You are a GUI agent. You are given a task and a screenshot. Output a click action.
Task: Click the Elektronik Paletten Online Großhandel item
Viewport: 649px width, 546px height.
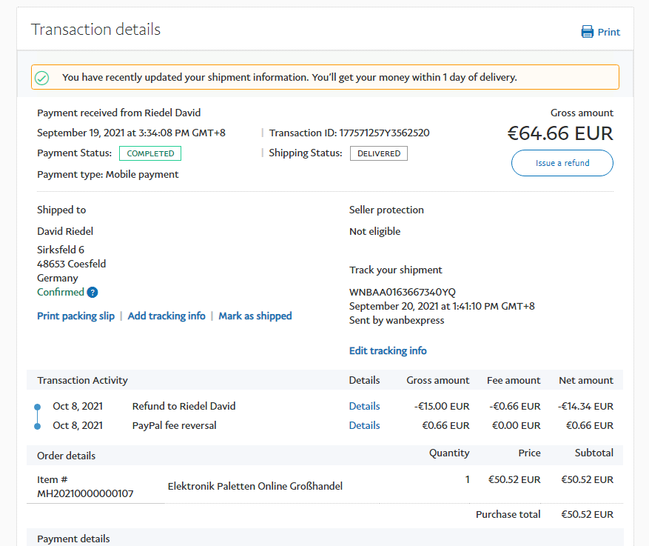pyautogui.click(x=255, y=486)
